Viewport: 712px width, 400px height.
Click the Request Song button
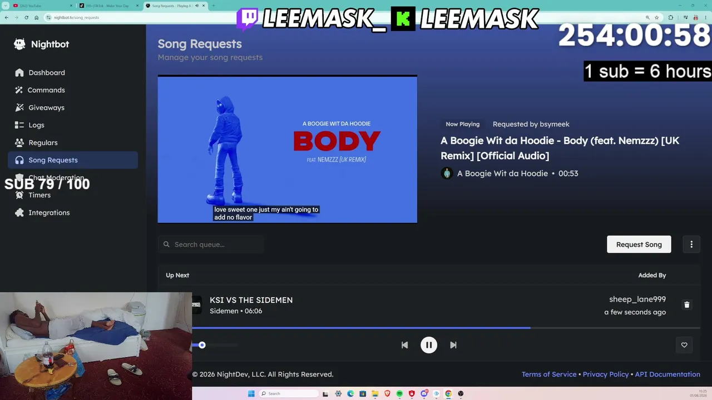[x=639, y=244]
